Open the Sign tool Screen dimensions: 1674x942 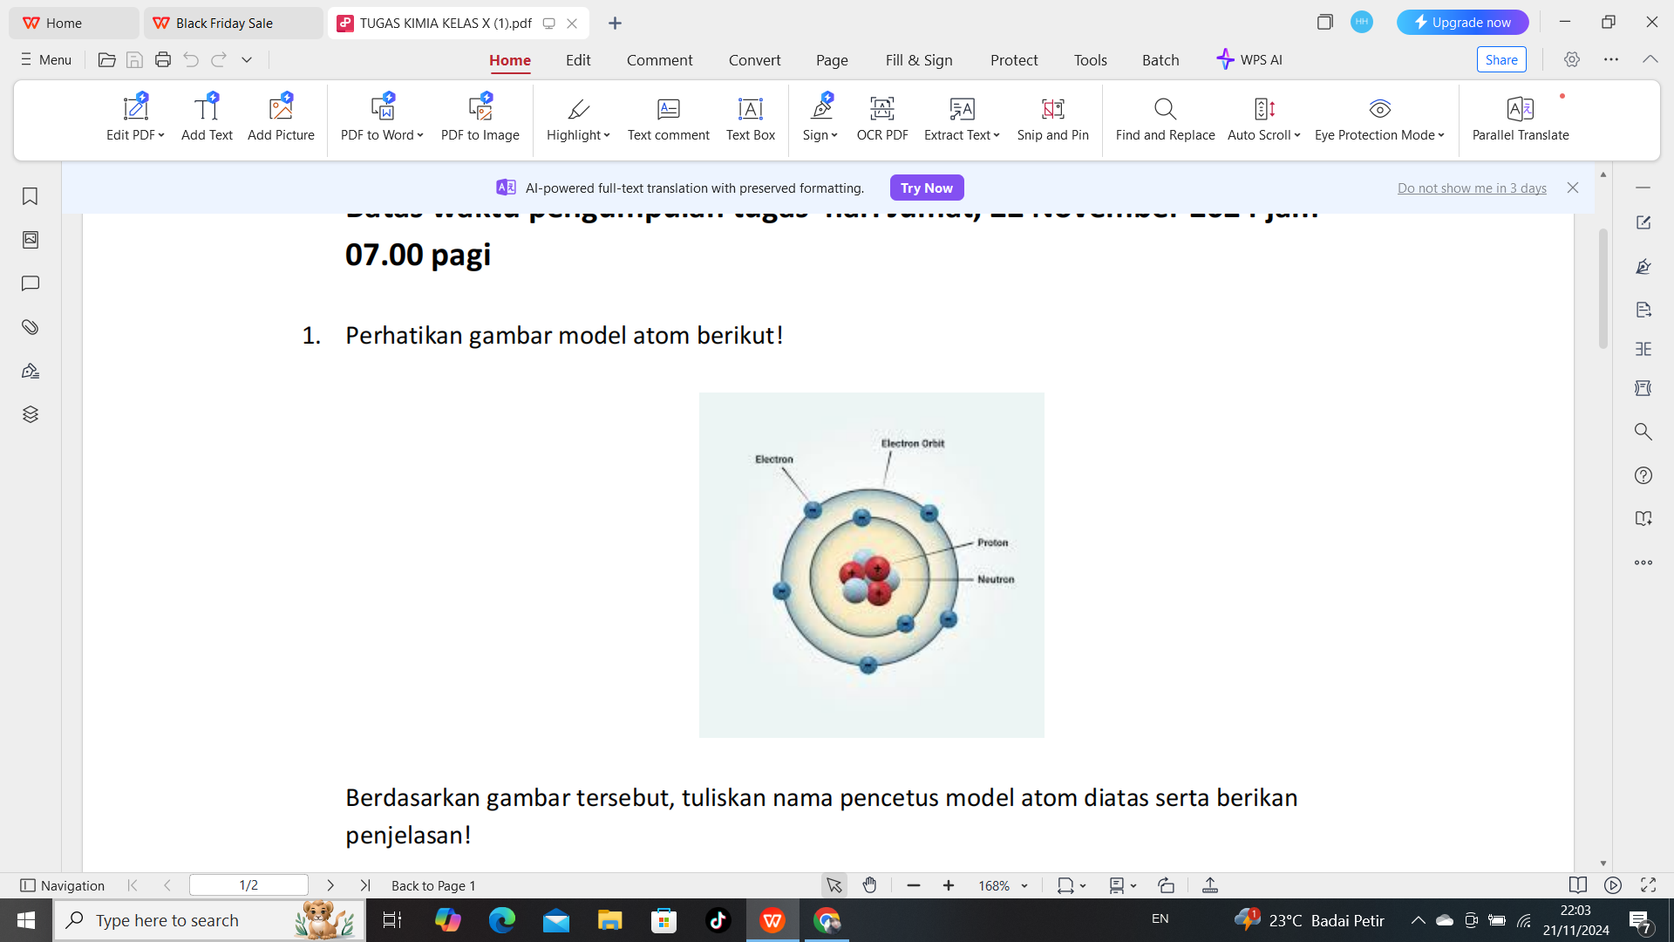click(820, 118)
